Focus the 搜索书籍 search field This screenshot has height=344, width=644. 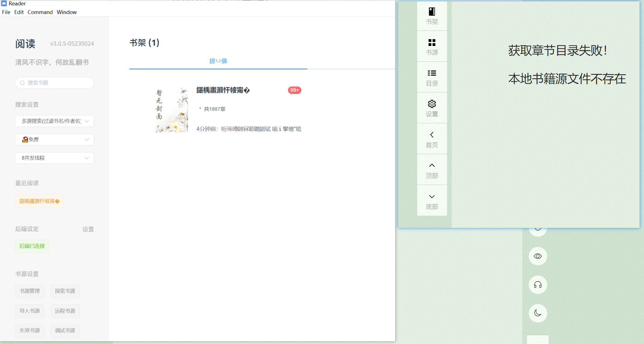coord(55,83)
